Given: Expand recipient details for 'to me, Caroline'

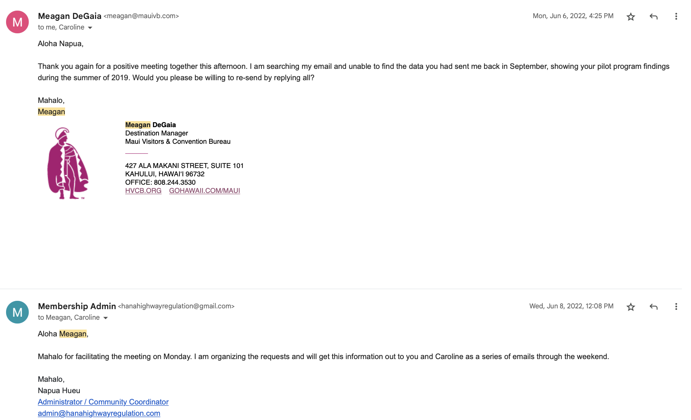Looking at the screenshot, I should pos(90,28).
